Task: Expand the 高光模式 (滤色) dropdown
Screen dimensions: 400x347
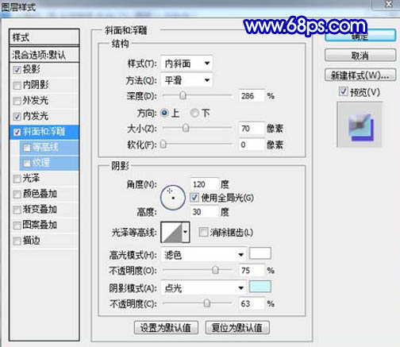Action: pos(203,255)
